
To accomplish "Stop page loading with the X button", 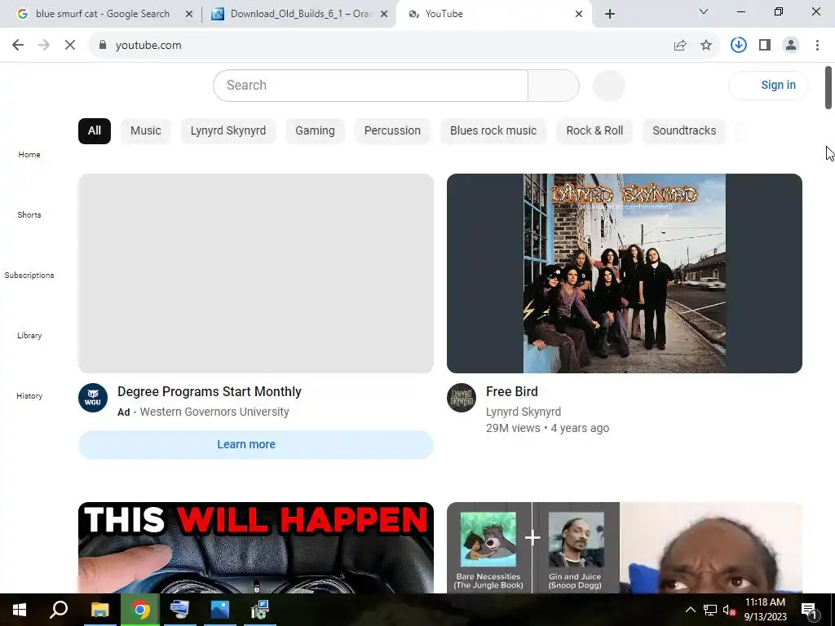I will tap(70, 46).
